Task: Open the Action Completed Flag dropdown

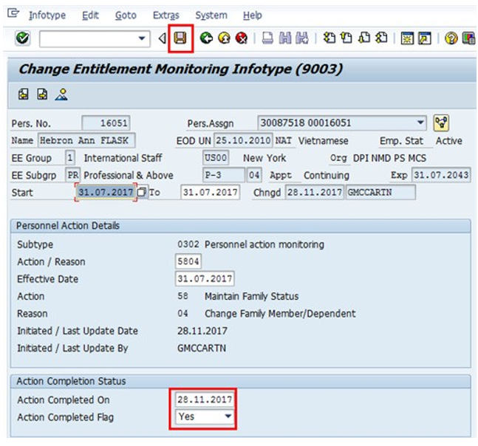Action: click(228, 416)
